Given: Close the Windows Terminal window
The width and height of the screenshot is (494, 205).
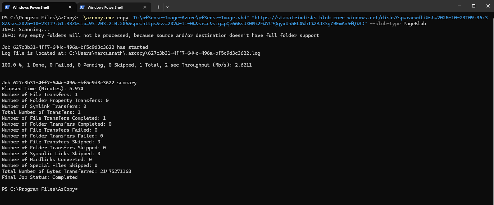Looking at the screenshot, I should point(488,6).
